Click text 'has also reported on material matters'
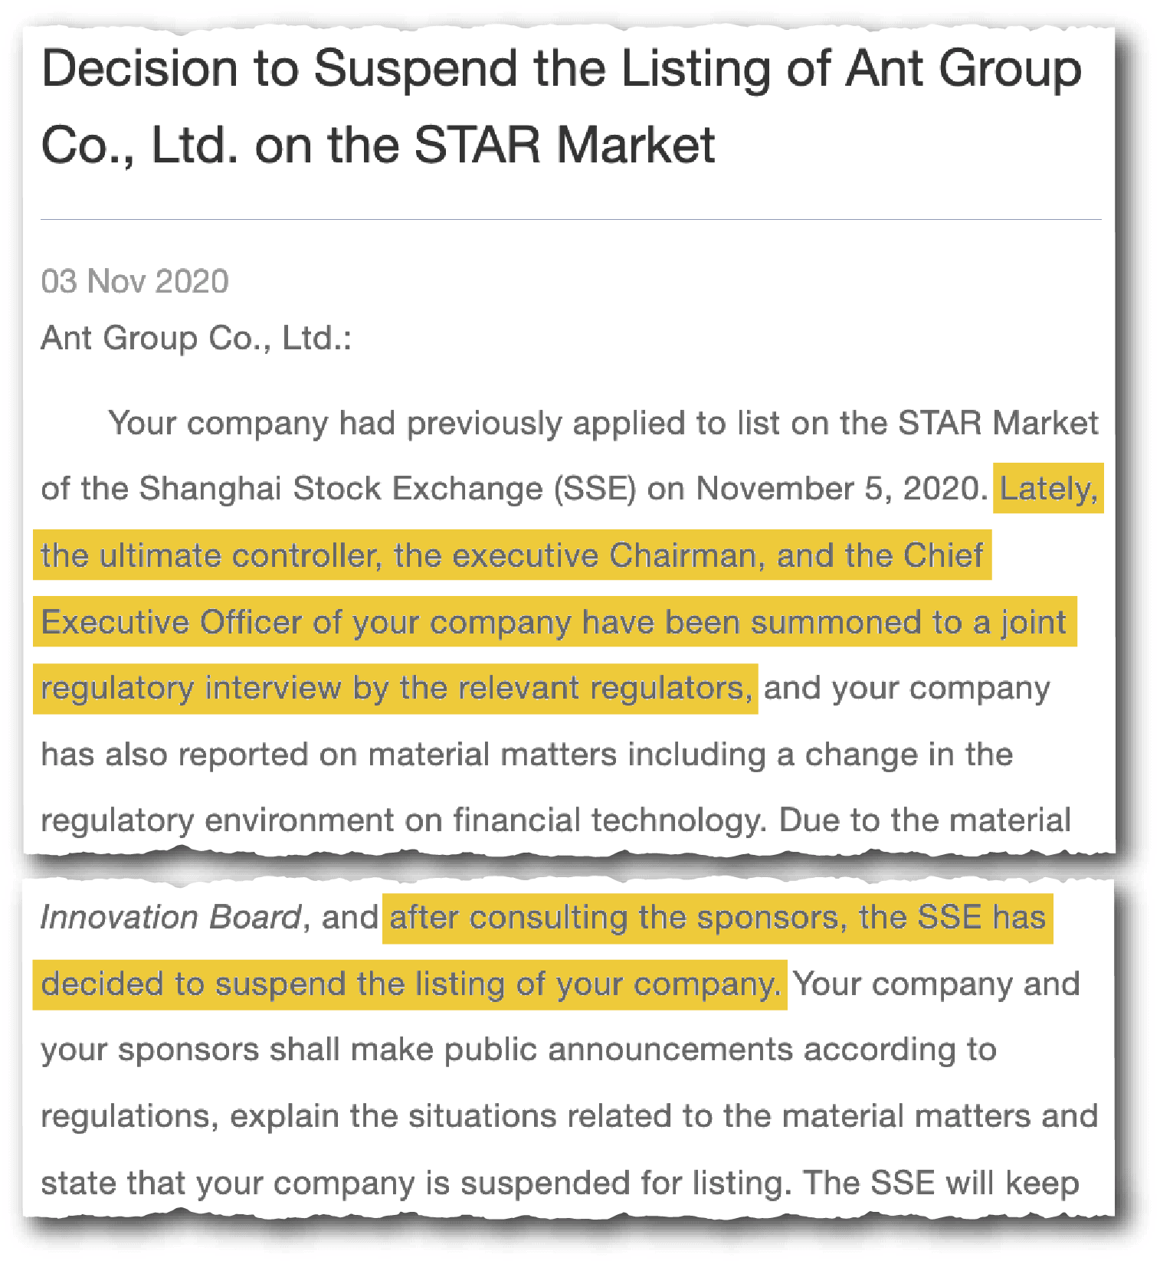 click(x=329, y=755)
